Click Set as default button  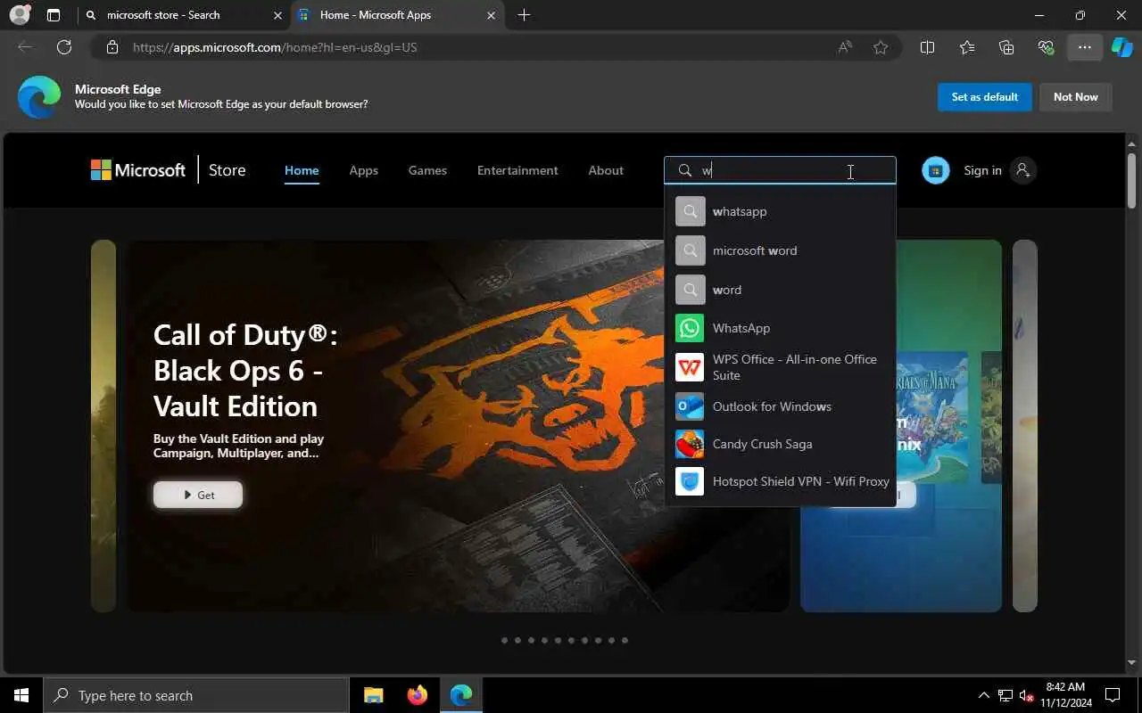coord(985,97)
